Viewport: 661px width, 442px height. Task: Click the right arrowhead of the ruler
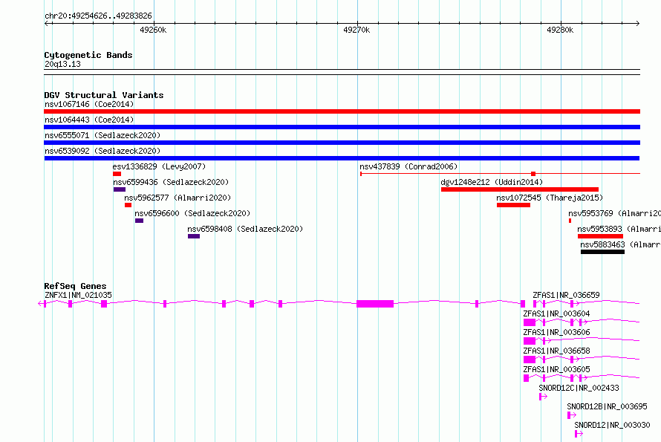click(x=637, y=23)
